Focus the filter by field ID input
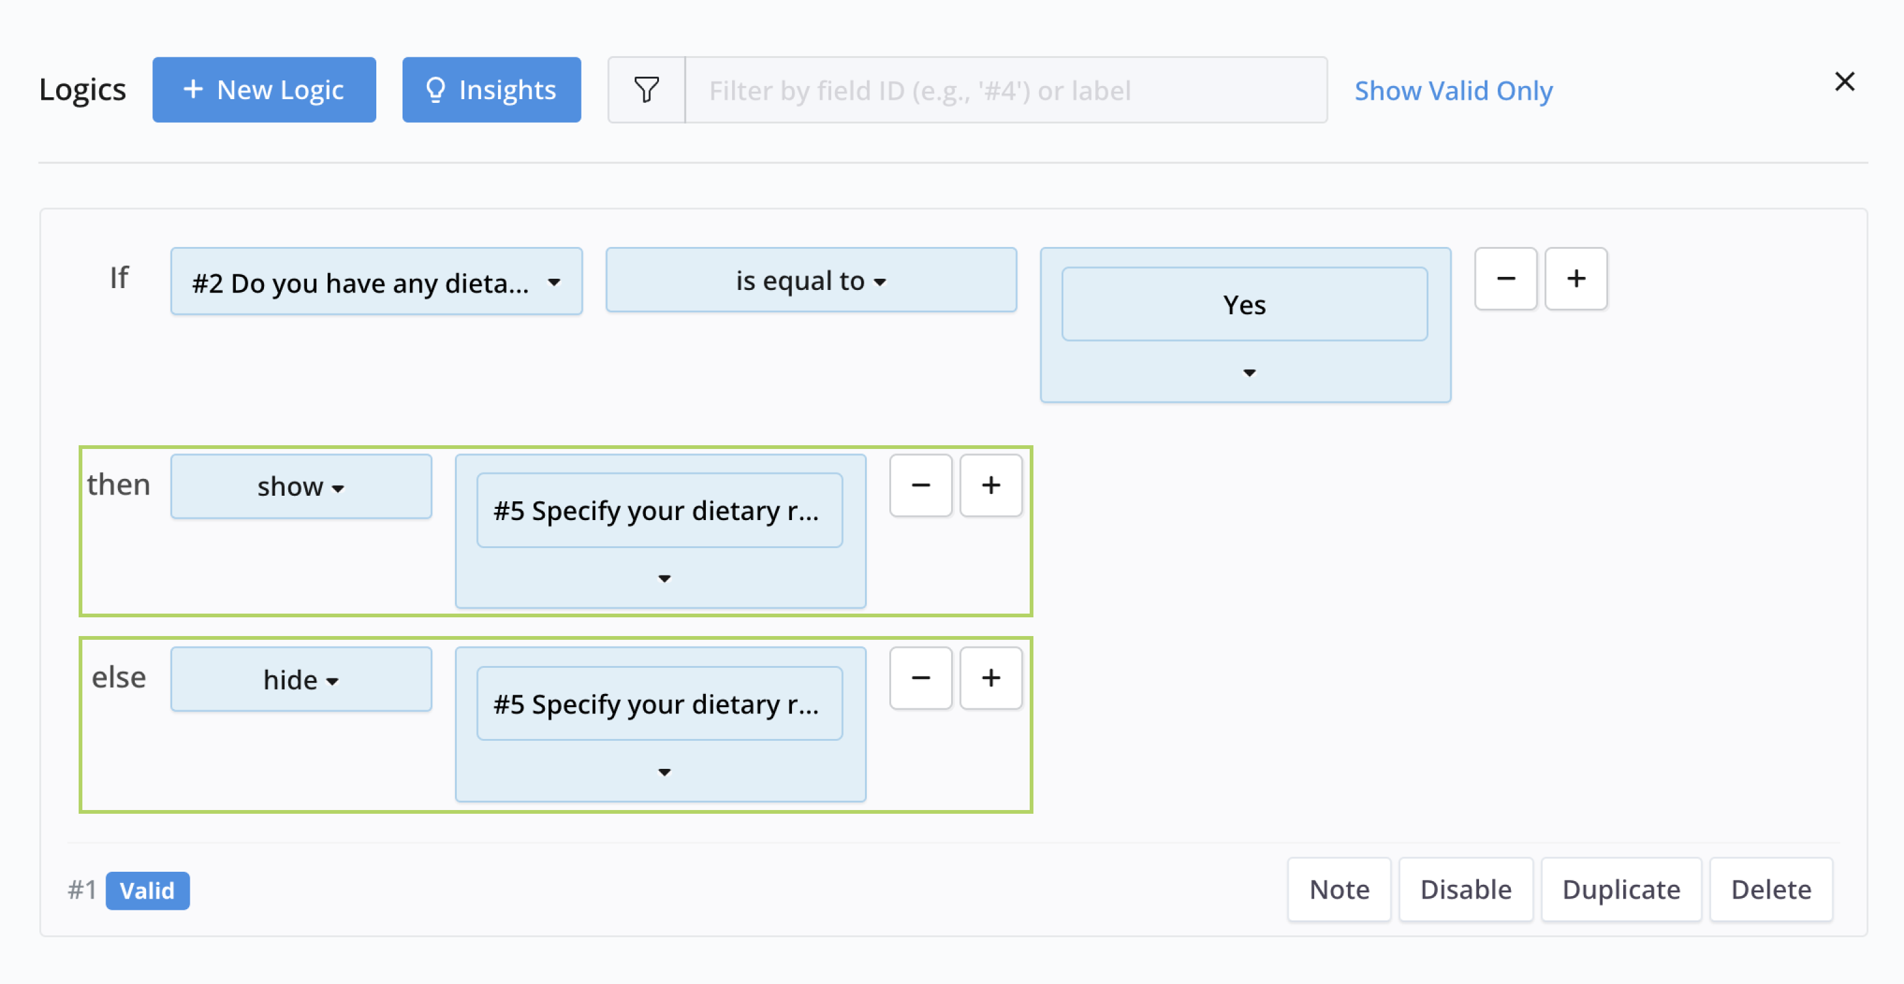 point(1005,90)
